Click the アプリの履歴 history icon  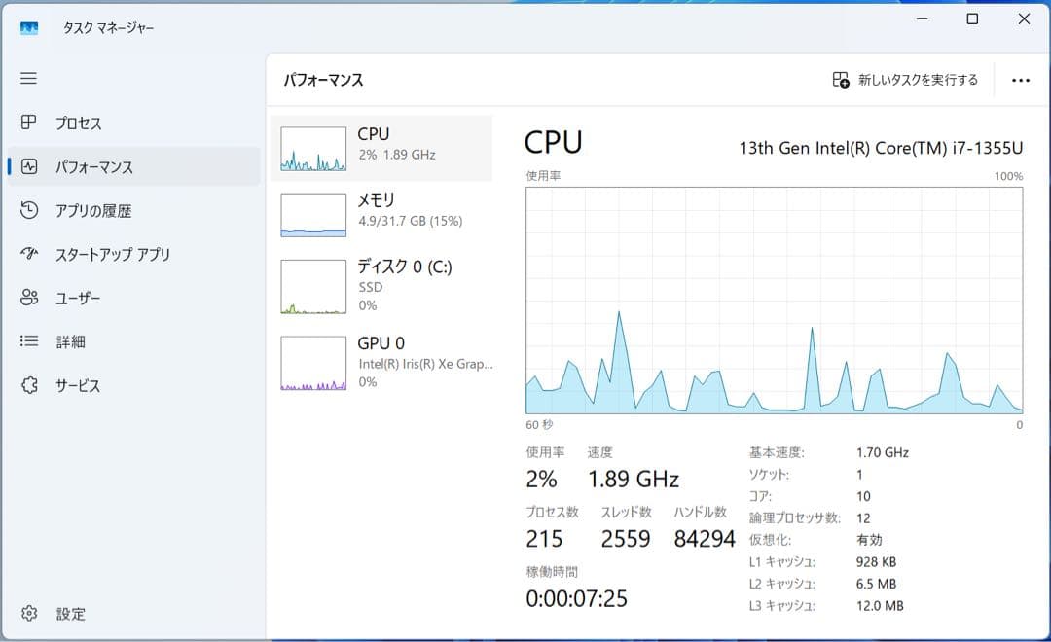pos(29,210)
